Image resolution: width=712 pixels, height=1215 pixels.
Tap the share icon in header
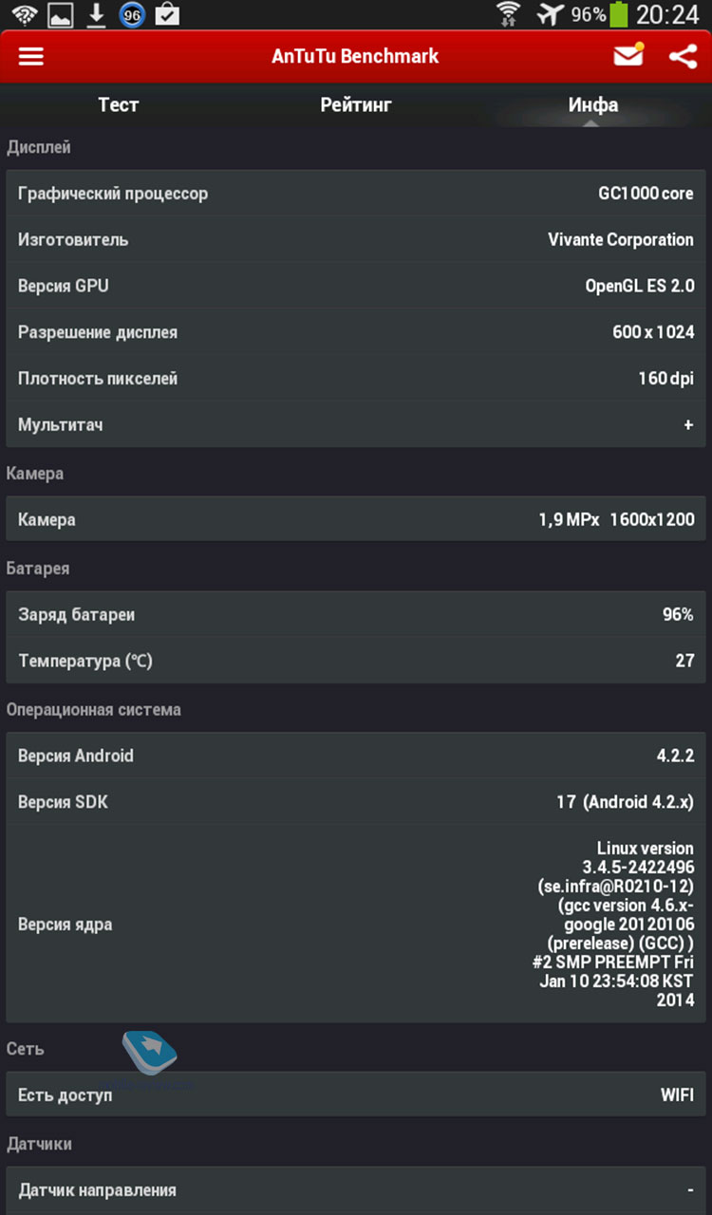point(683,56)
